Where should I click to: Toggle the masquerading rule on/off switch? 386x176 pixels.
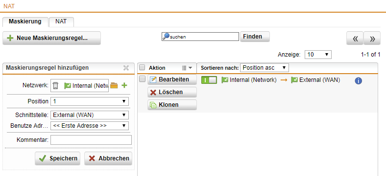(x=209, y=80)
